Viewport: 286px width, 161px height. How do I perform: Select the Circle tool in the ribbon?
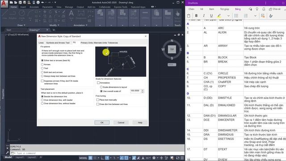click(22, 15)
